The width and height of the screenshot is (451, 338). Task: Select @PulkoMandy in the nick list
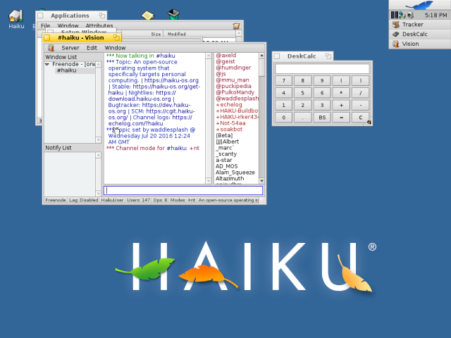tap(235, 92)
